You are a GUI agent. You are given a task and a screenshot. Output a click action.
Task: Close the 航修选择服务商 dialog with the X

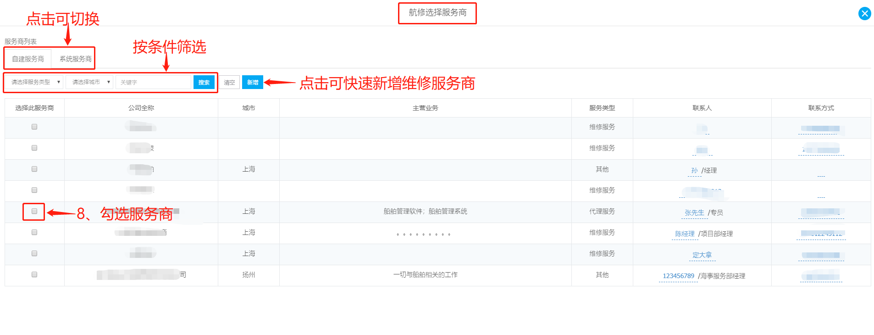tap(864, 13)
